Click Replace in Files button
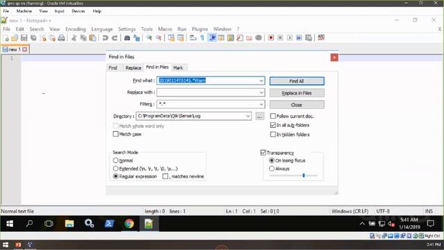 (x=297, y=93)
